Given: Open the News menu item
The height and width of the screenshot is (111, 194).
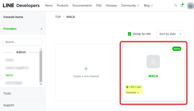Looking at the screenshot, I should (49, 6).
